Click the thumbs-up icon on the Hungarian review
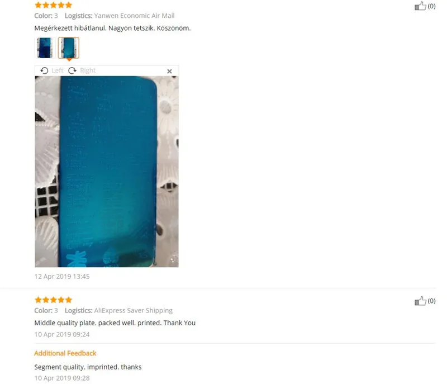Image resolution: width=447 pixels, height=384 pixels. (x=420, y=6)
